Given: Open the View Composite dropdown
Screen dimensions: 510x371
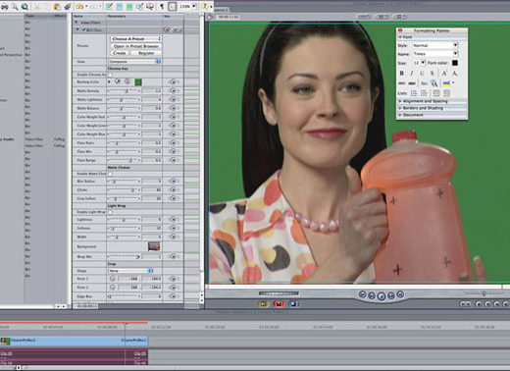Looking at the screenshot, I should [134, 62].
